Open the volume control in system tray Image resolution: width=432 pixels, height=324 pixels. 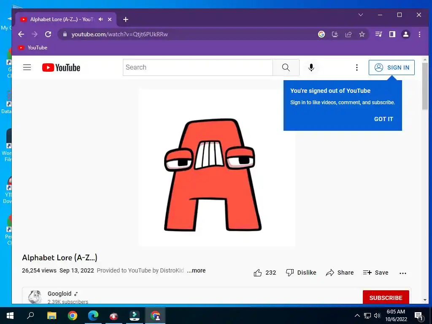coord(377,316)
